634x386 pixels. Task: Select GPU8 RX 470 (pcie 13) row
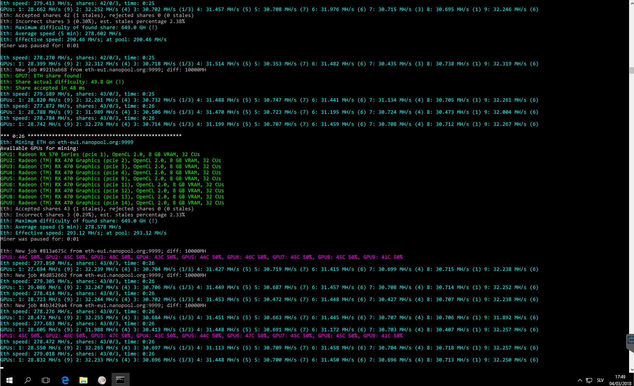[112, 197]
